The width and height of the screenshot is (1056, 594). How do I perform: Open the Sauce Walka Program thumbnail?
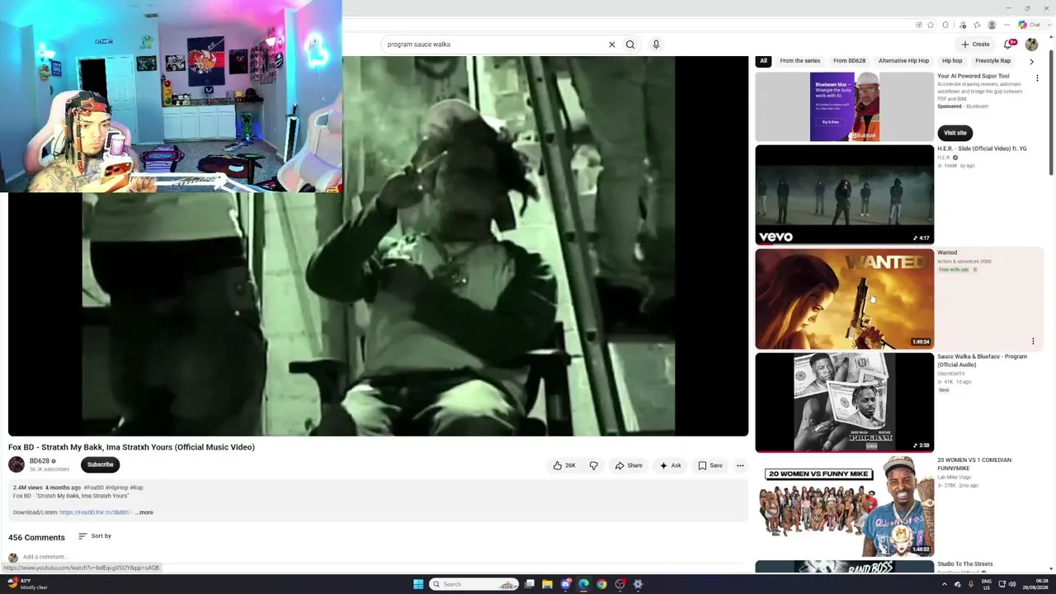point(845,403)
